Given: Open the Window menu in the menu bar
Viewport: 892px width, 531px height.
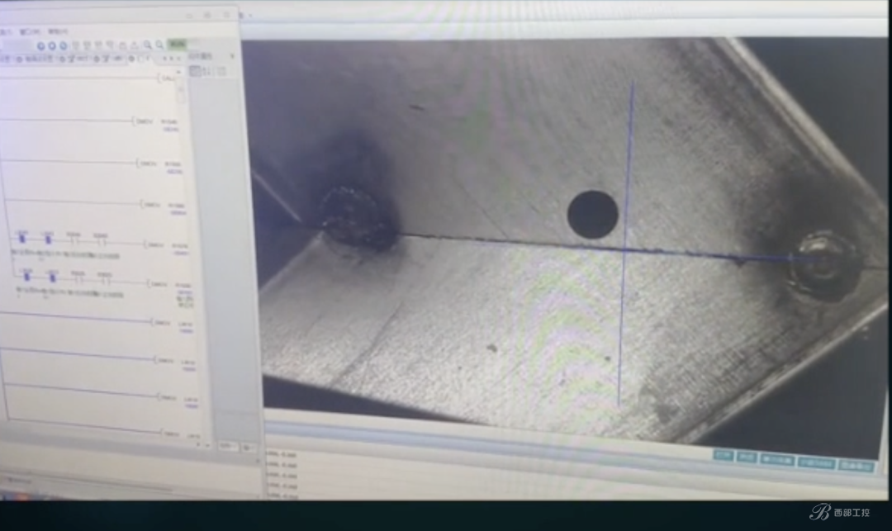Looking at the screenshot, I should click(30, 32).
